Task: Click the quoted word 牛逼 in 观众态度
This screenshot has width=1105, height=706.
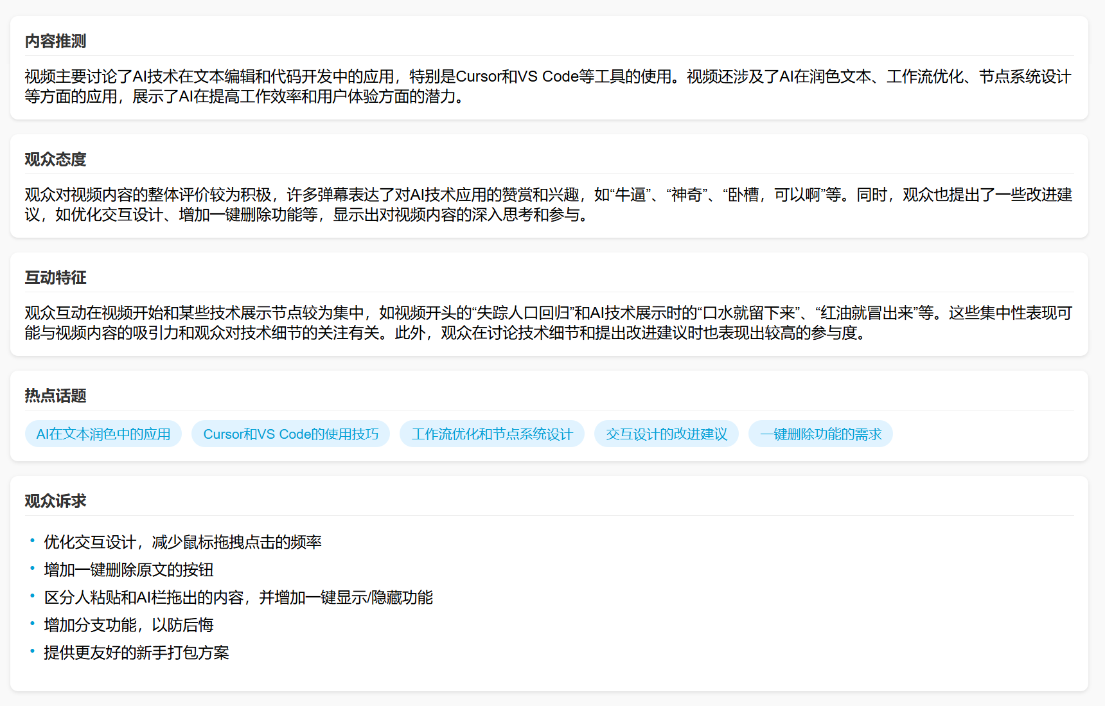Action: [x=631, y=195]
